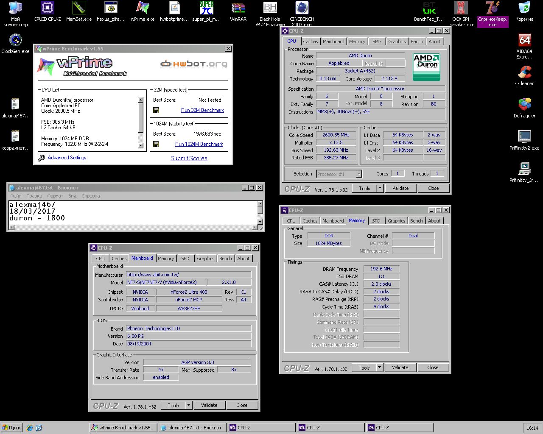Expand Tools dropdown arrow in CPU tab window

point(380,188)
